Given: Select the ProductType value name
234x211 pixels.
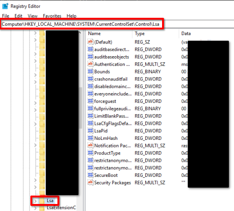Looking at the screenshot, I should [107, 153].
